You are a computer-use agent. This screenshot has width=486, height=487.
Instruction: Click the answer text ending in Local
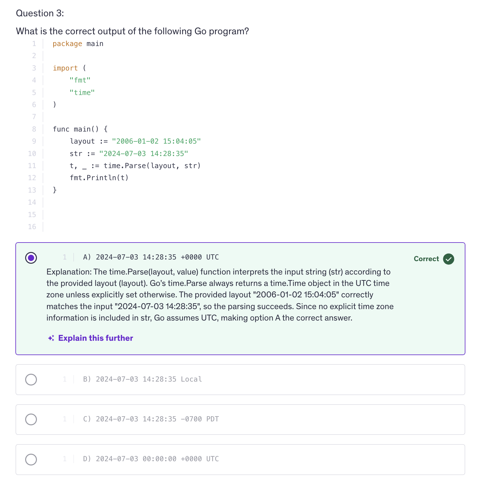[143, 379]
